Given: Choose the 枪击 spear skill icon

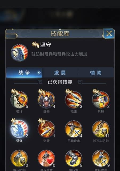Looking at the screenshot, I should pyautogui.click(x=74, y=100).
